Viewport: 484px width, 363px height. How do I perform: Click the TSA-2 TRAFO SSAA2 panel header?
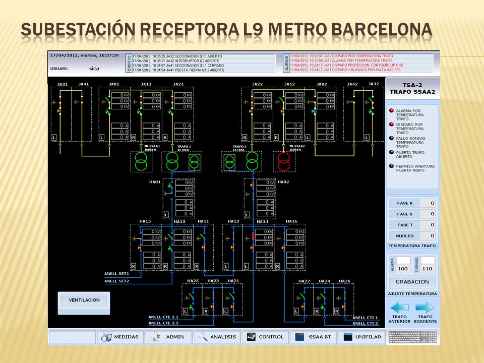pos(412,89)
